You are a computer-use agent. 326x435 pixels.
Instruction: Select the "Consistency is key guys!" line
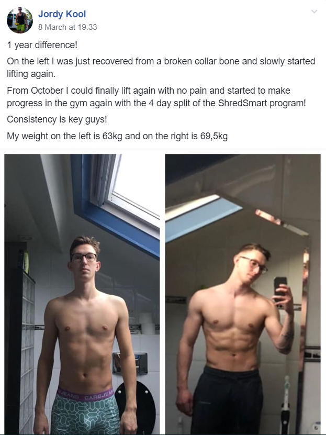pyautogui.click(x=57, y=119)
